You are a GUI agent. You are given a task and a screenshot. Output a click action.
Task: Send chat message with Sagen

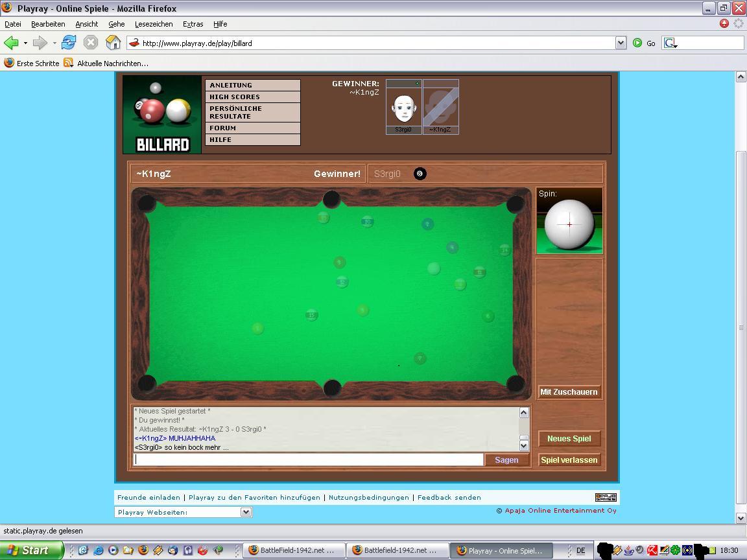[x=506, y=460]
